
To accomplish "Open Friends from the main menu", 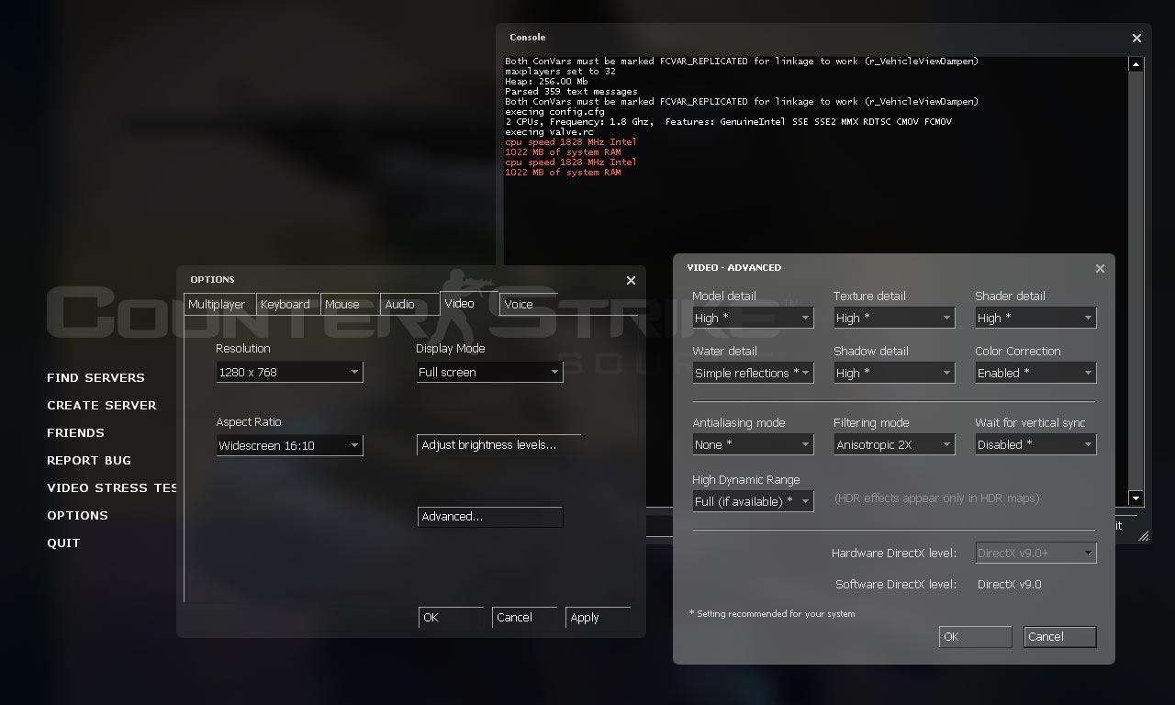I will [75, 432].
